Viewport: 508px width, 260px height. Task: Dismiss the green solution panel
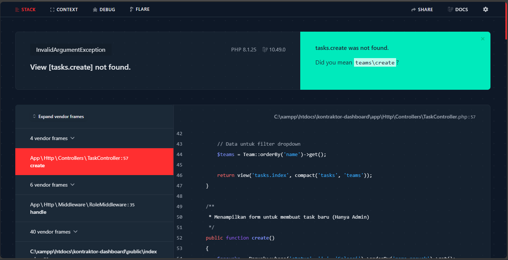[x=483, y=39]
